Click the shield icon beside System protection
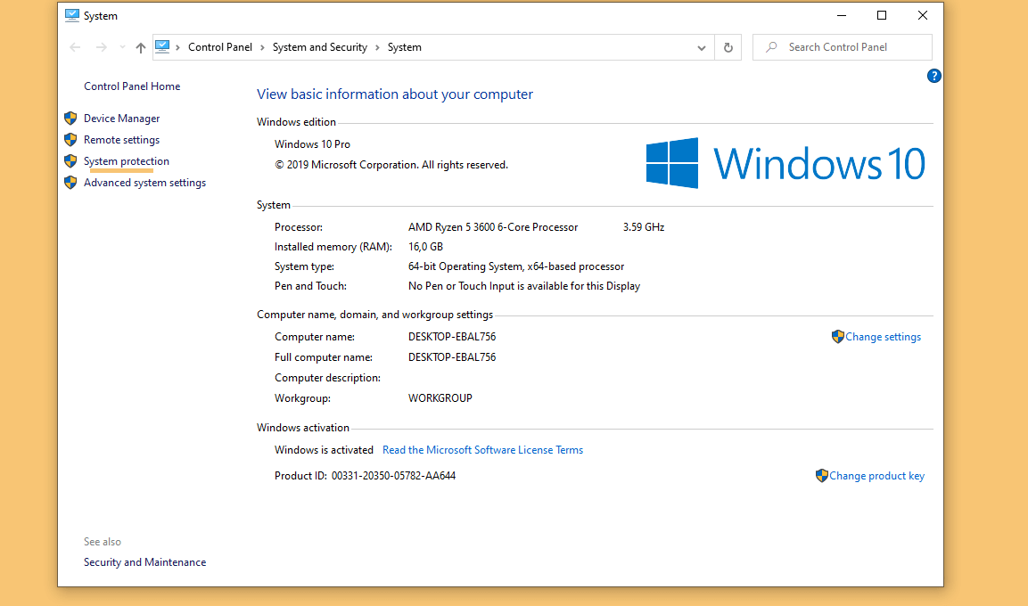The image size is (1028, 606). (70, 161)
